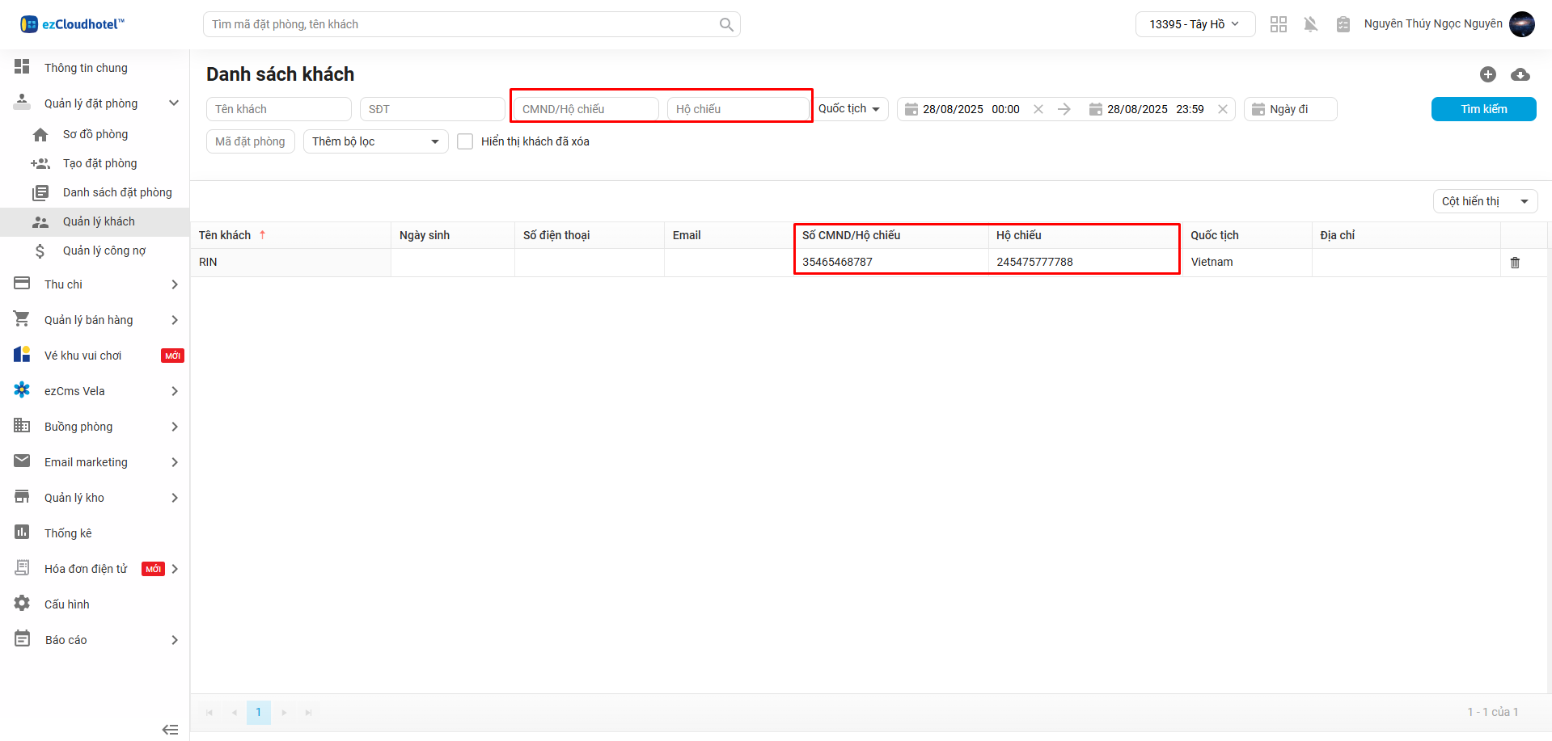Expand the 'Cột hiển thị' dropdown
This screenshot has width=1552, height=741.
[1485, 201]
